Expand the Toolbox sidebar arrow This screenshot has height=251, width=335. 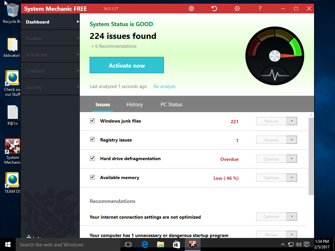click(x=78, y=38)
